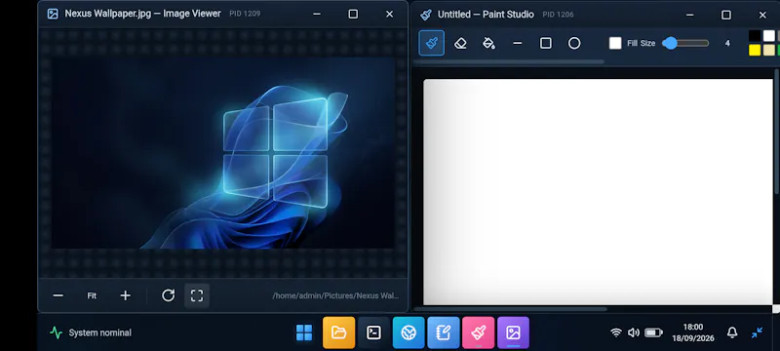Switch to Paint Studio via taskbar icon

point(478,332)
